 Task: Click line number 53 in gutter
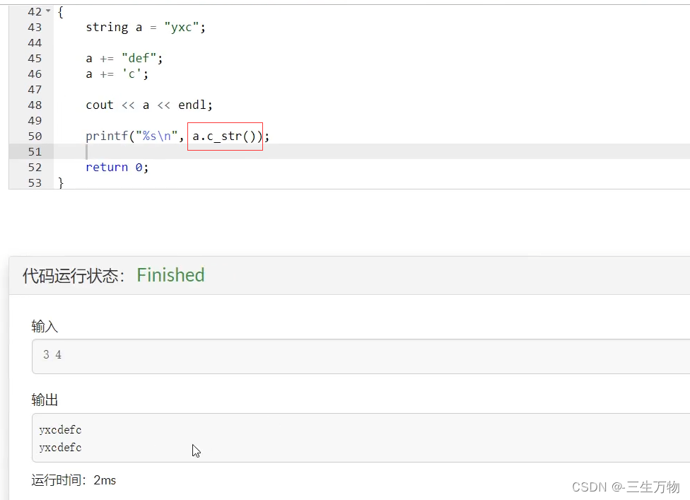tap(35, 182)
